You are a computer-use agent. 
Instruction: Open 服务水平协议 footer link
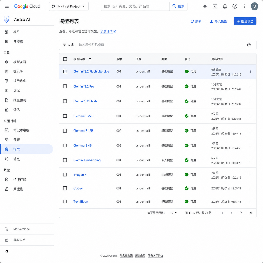click(x=155, y=256)
